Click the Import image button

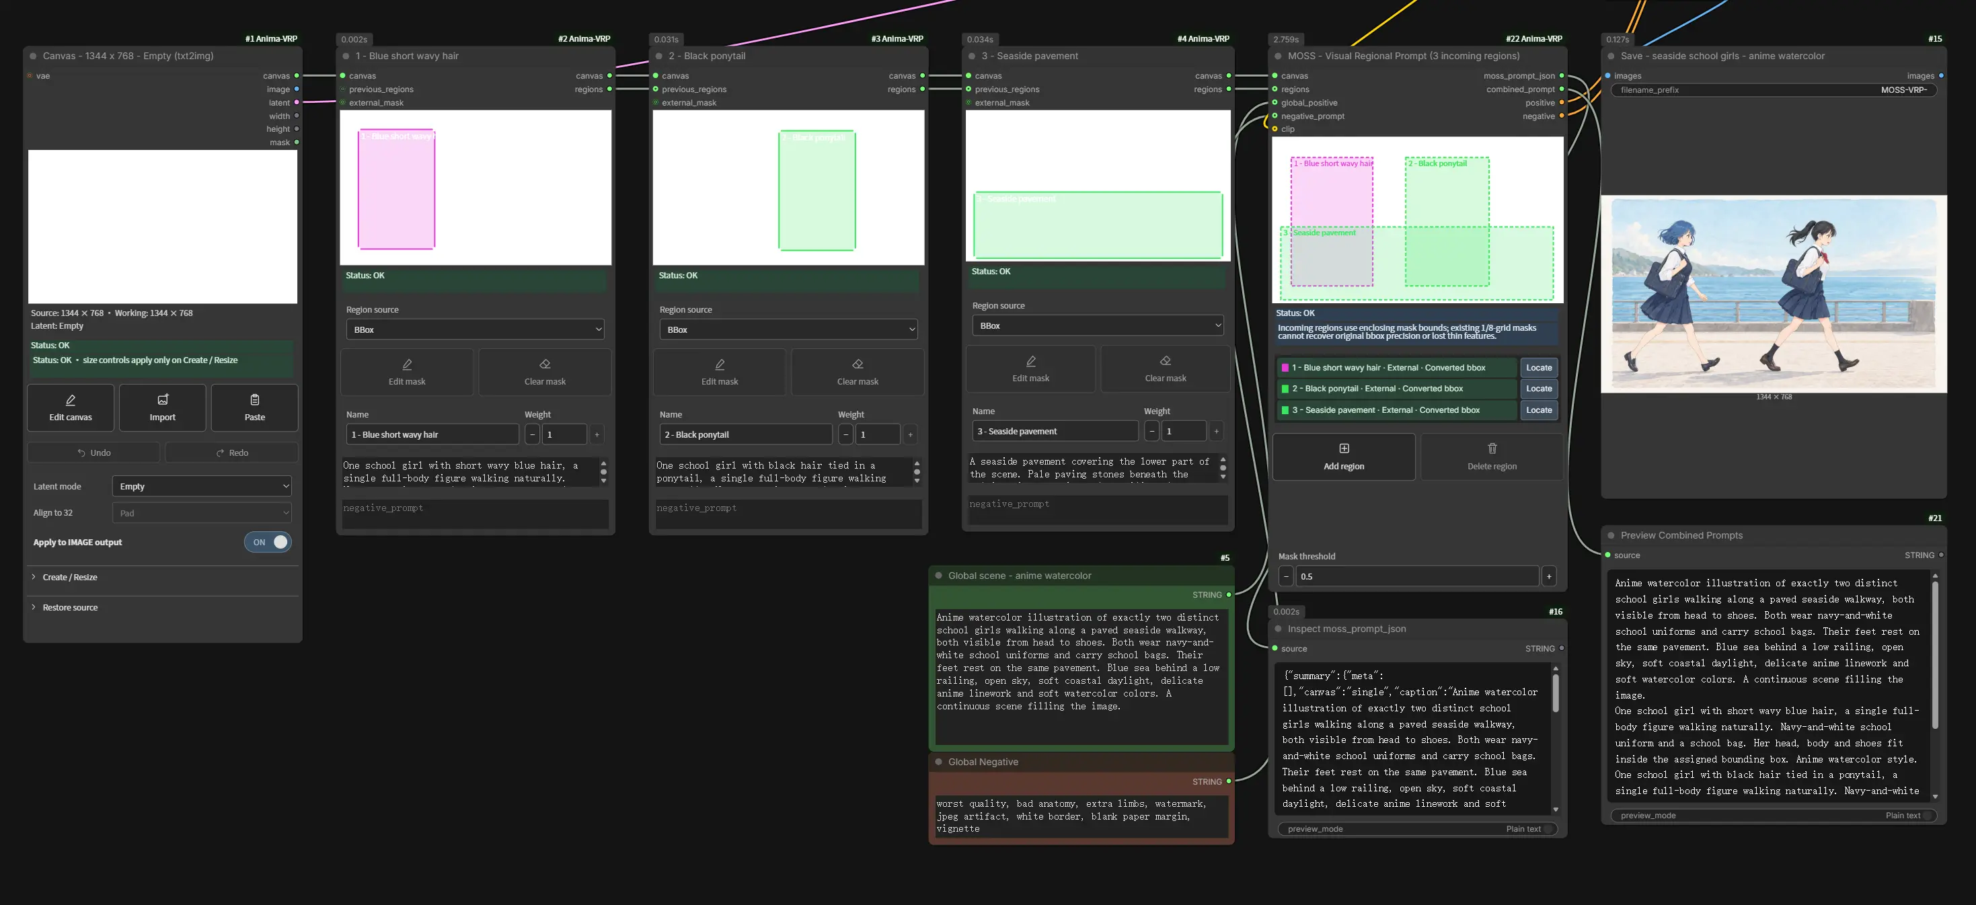coord(163,407)
